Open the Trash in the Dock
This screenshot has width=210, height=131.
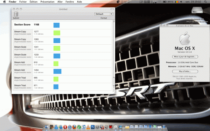[x=164, y=127]
